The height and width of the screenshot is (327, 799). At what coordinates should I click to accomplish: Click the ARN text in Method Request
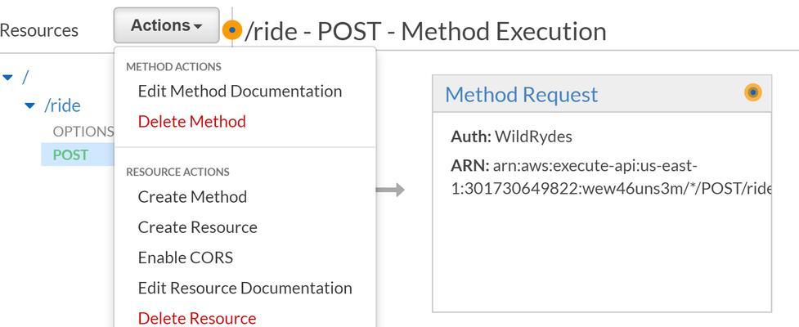click(610, 177)
